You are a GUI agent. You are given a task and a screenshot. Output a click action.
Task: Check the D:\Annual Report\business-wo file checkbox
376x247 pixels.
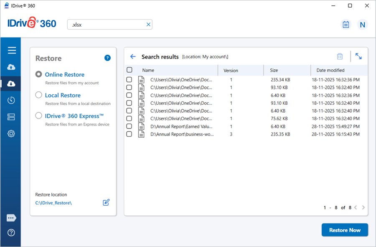[130, 134]
